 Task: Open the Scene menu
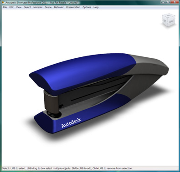coord(48,7)
